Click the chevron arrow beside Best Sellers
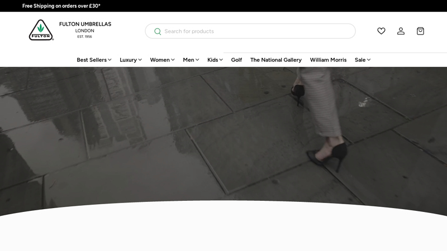This screenshot has width=447, height=251. point(110,60)
